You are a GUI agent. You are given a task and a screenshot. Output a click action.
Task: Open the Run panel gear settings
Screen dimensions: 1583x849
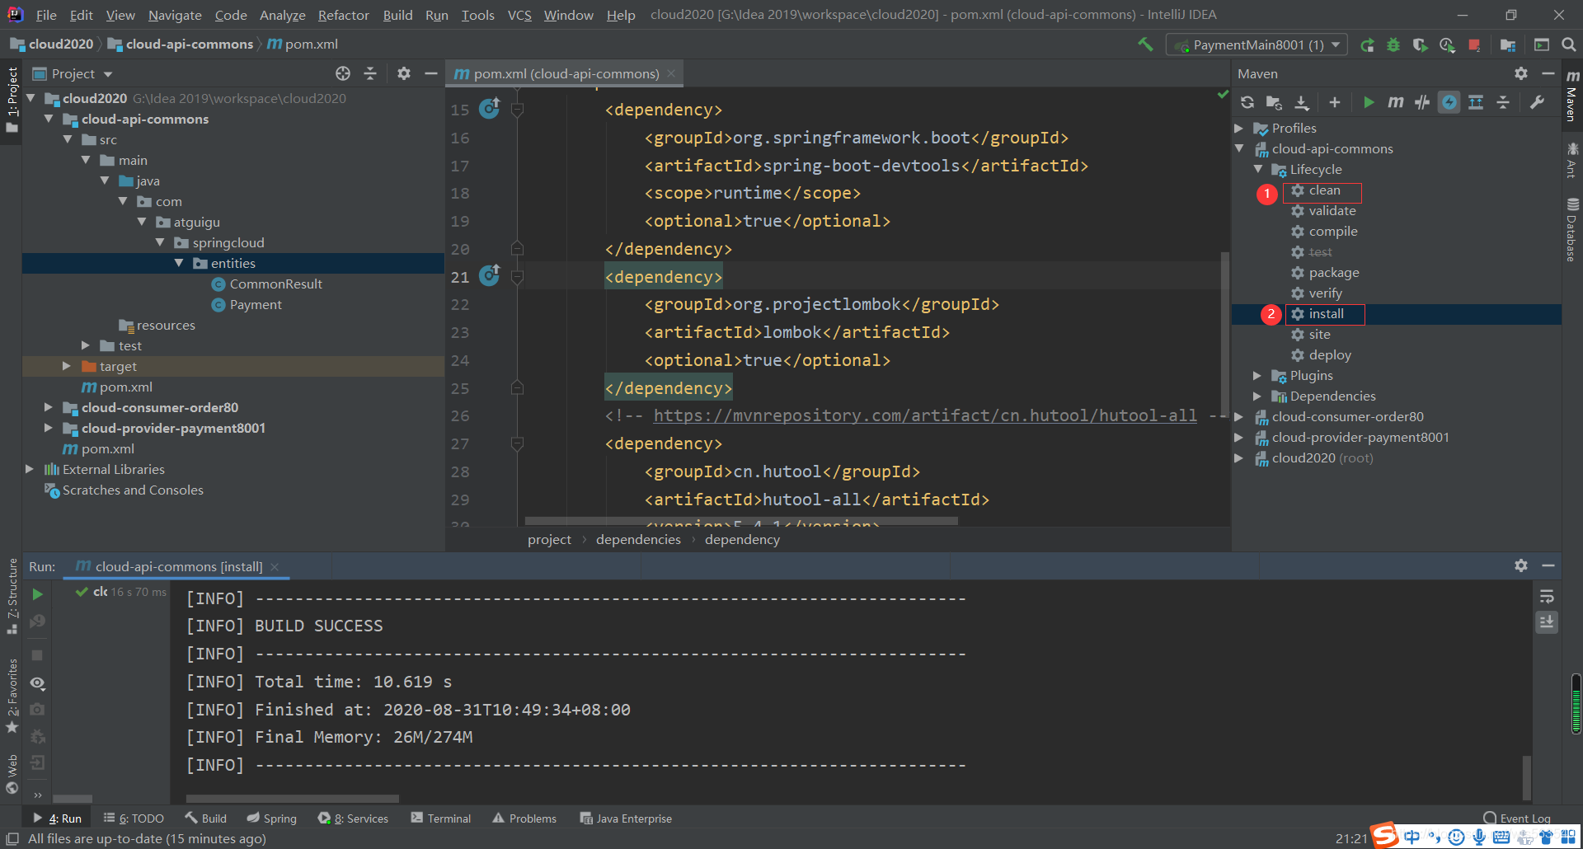[1521, 565]
